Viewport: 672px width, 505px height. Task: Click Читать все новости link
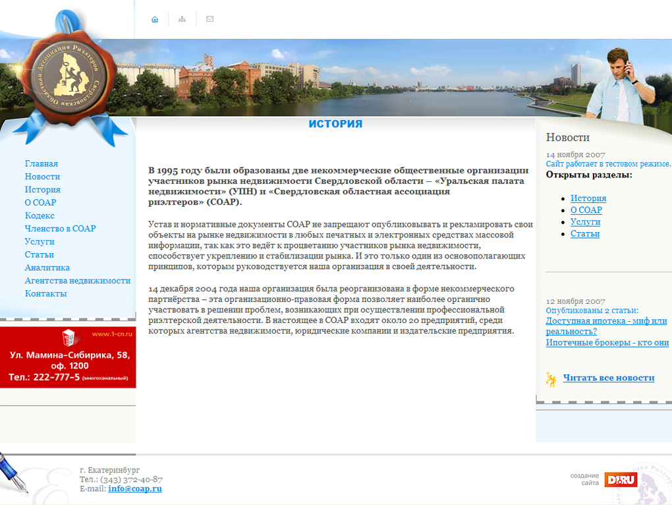tap(609, 378)
